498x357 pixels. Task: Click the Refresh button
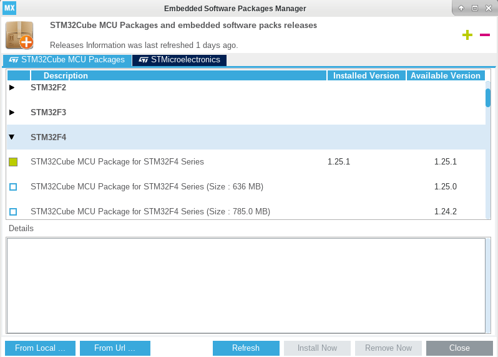click(x=246, y=348)
